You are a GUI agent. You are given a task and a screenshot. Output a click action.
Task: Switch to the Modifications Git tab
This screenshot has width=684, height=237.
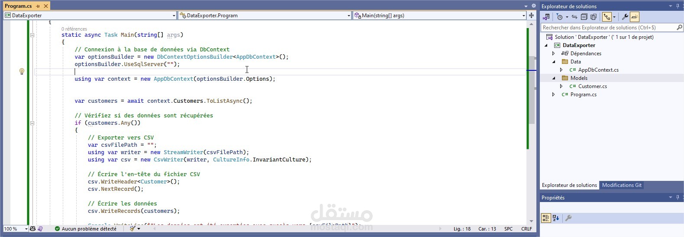coord(622,185)
